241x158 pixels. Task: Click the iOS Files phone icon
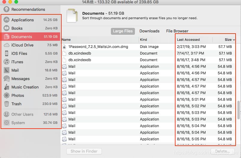pos(6,53)
